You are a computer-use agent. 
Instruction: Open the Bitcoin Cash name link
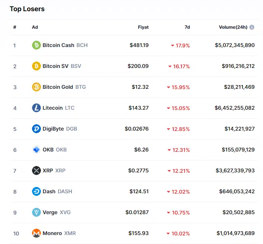pyautogui.click(x=58, y=45)
